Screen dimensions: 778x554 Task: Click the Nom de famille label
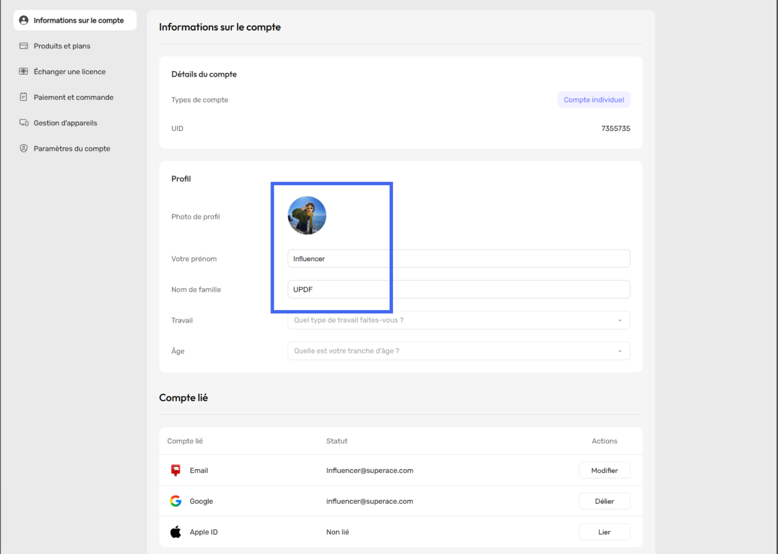(196, 289)
